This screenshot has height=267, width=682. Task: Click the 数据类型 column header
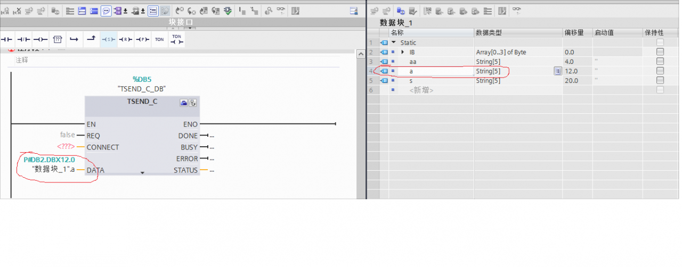pos(489,33)
